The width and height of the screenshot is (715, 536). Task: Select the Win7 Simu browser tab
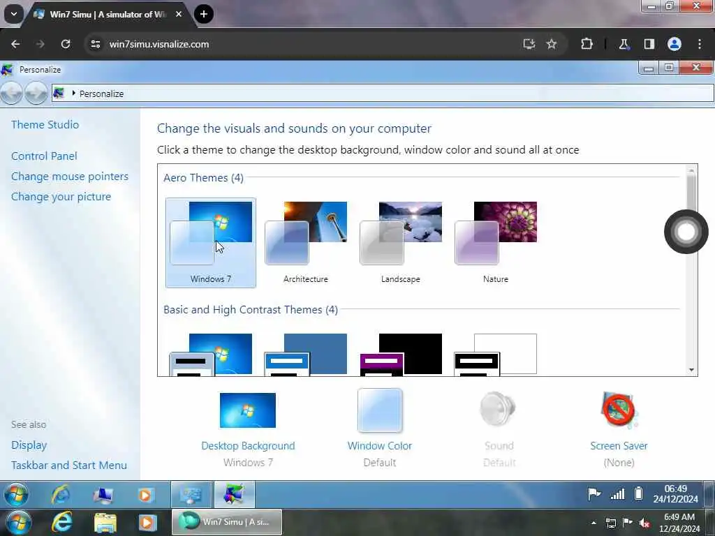point(108,14)
